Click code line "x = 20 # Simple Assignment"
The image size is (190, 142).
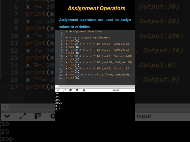click(x=88, y=38)
